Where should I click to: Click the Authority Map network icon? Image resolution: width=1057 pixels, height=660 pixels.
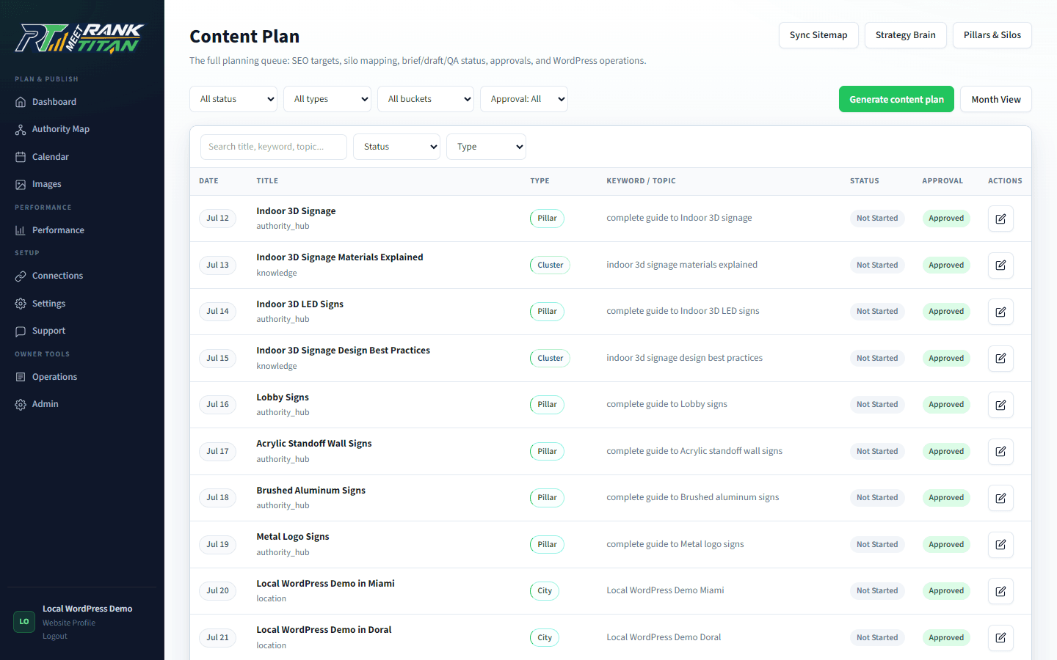point(21,130)
